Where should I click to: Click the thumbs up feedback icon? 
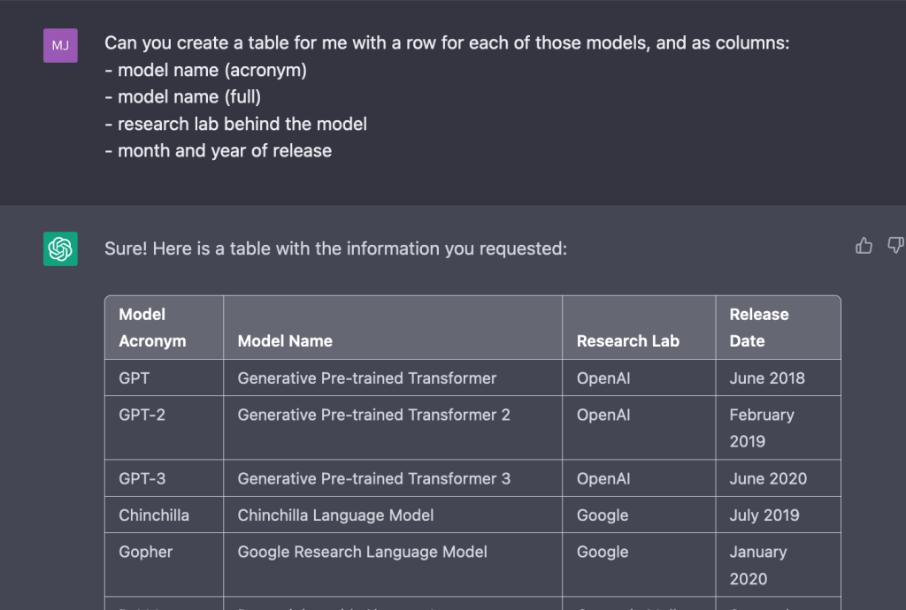[864, 246]
